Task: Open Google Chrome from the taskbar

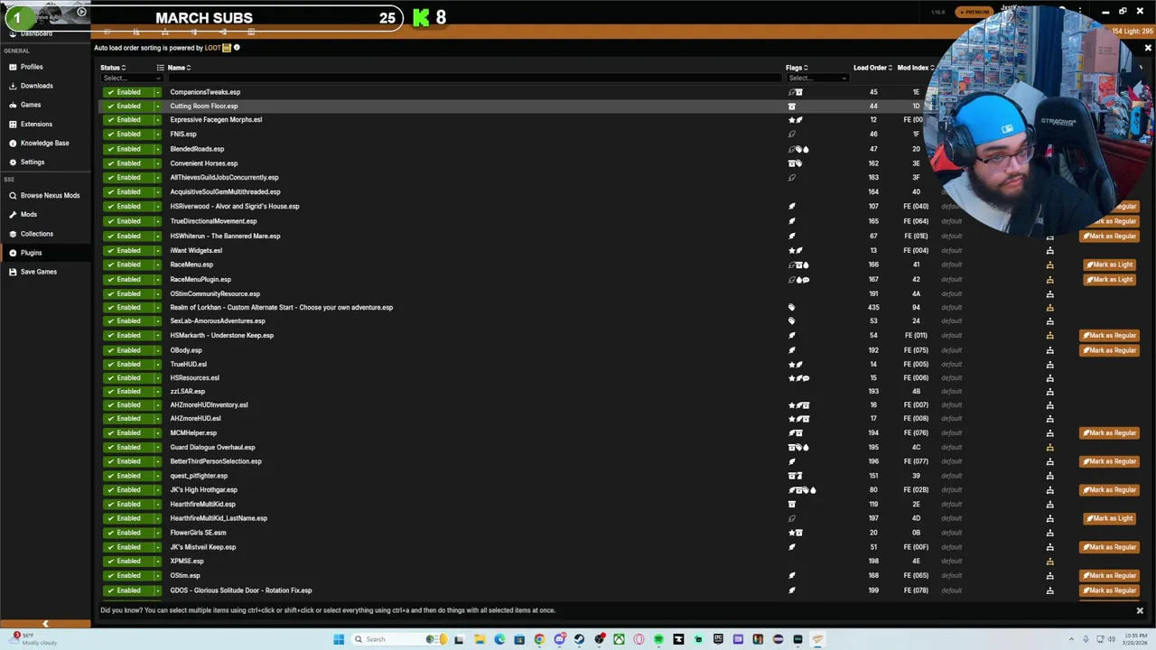Action: 539,639
